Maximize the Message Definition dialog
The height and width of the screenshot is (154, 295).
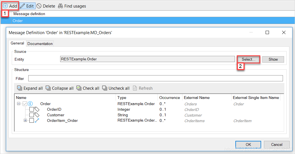267,32
